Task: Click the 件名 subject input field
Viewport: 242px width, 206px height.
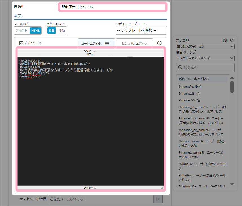Action: click(113, 7)
